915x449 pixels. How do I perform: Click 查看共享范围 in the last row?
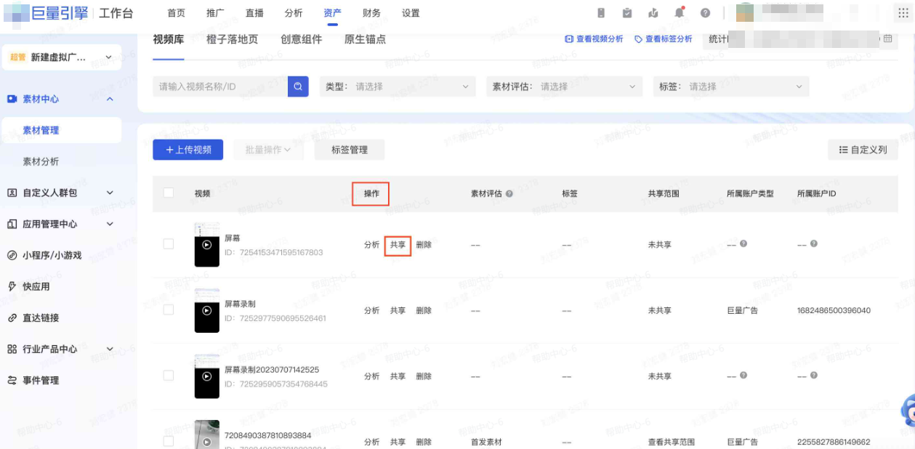coord(671,442)
